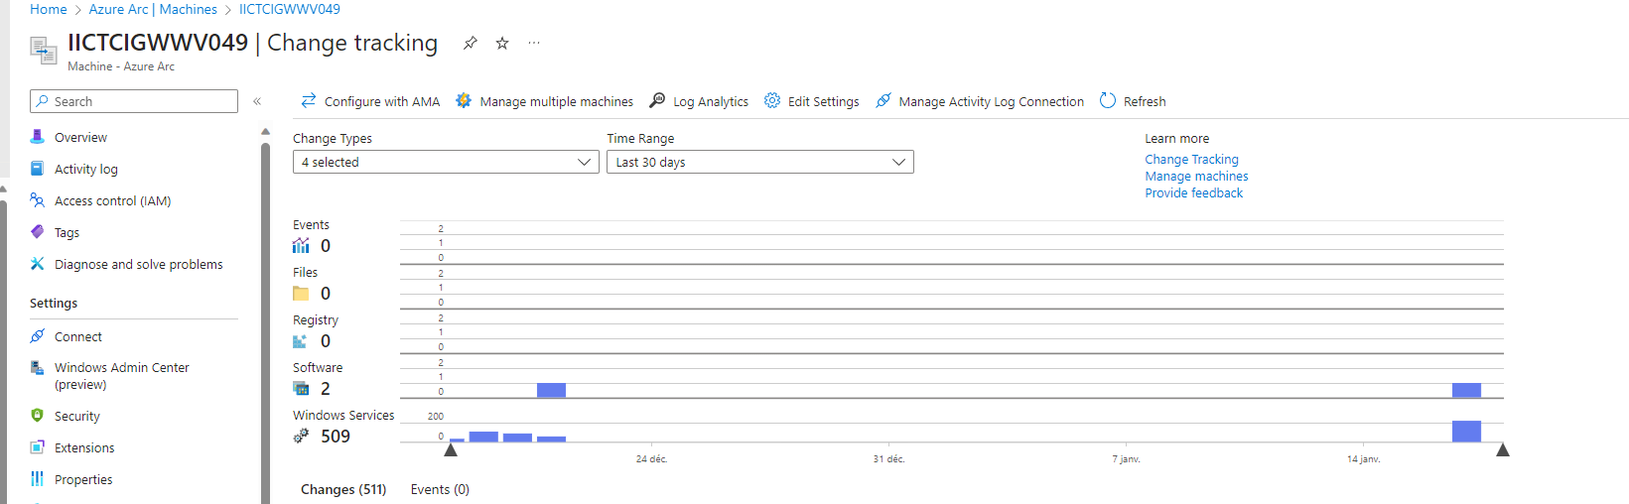This screenshot has width=1629, height=504.
Task: Open the Provide feedback link
Action: [1193, 192]
